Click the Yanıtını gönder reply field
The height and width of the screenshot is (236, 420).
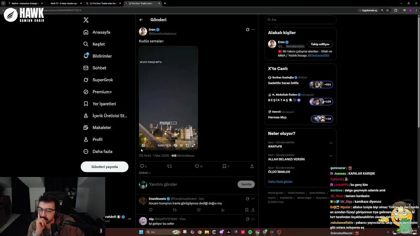click(192, 184)
